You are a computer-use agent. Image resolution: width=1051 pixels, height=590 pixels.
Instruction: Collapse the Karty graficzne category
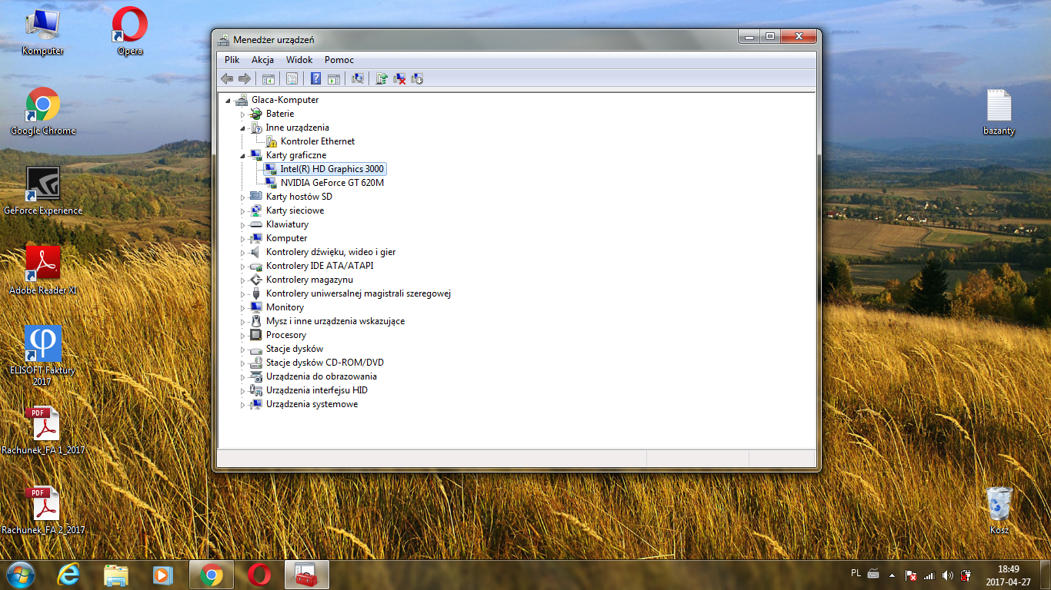242,155
